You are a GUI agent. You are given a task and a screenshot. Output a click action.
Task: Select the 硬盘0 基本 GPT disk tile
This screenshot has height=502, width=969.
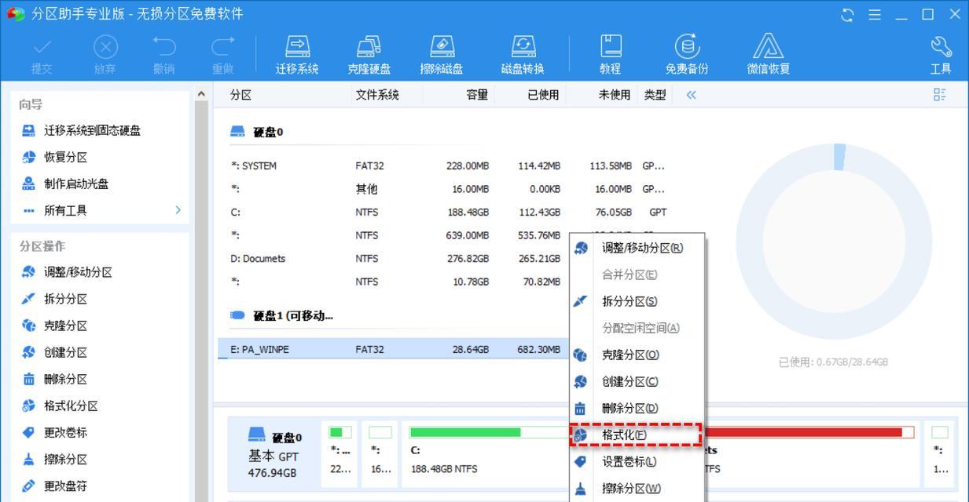pyautogui.click(x=275, y=453)
